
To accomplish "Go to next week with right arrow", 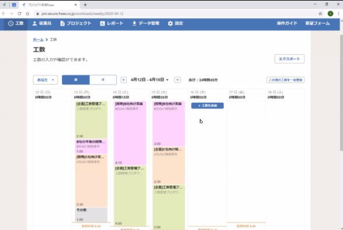I will 177,80.
